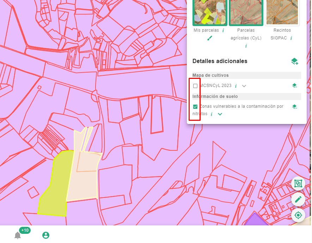The width and height of the screenshot is (312, 243).
Task: Click the add layer icon beside Detalles adicionales
Action: 295,61
